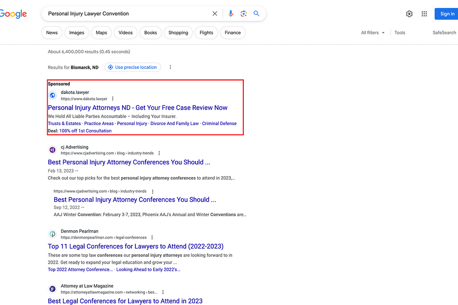This screenshot has height=305, width=458.
Task: Open first Best Personal Injury Attorney Conferences result
Action: [x=129, y=162]
